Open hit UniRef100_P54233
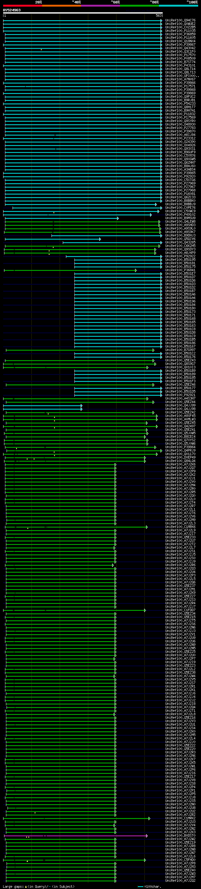Image resolution: width=201 pixels, height=889 pixels. pyautogui.click(x=180, y=103)
